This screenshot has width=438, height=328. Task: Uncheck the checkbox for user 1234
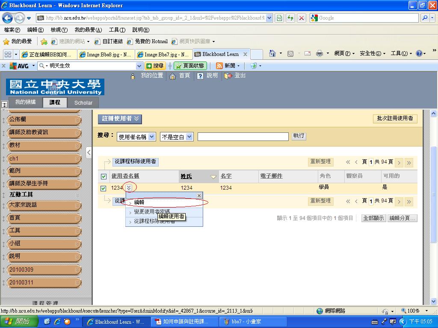pyautogui.click(x=104, y=188)
